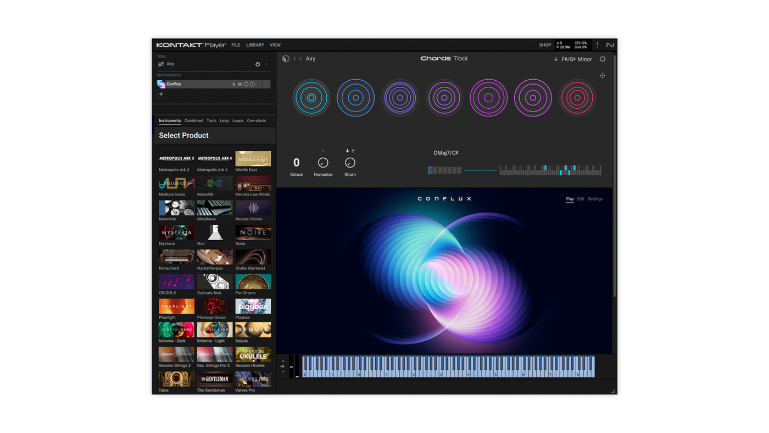The width and height of the screenshot is (769, 433).
Task: Trigger the indigo third chord pad
Action: coord(400,98)
